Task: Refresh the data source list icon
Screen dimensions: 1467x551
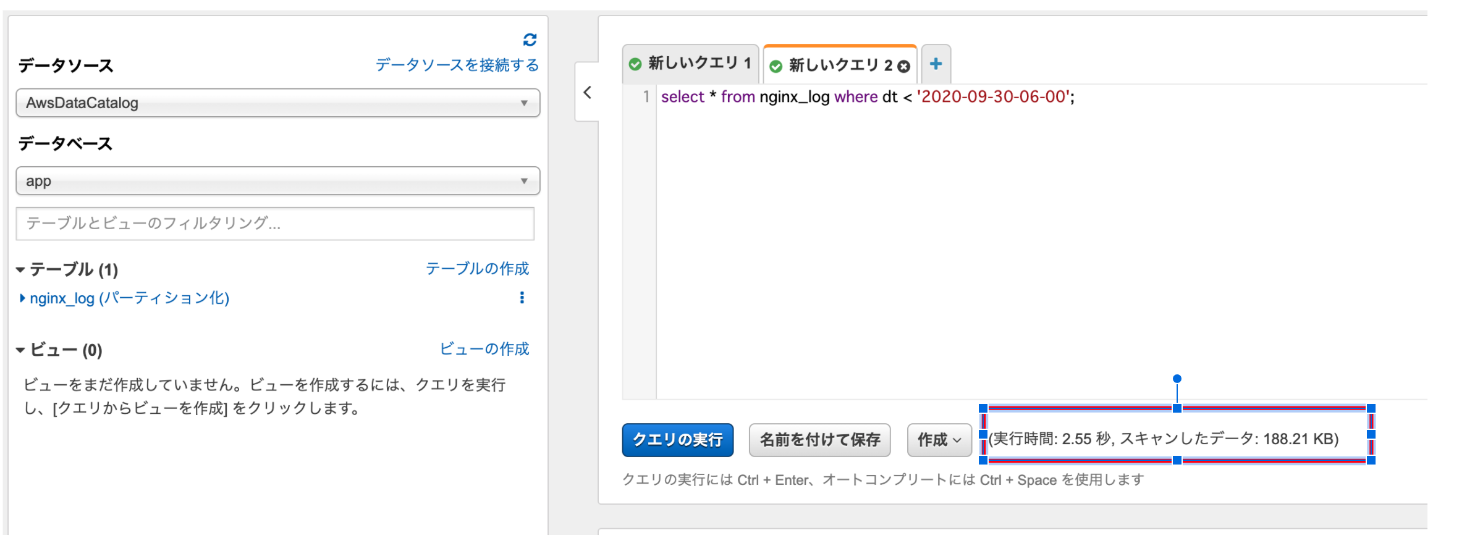Action: pos(530,40)
